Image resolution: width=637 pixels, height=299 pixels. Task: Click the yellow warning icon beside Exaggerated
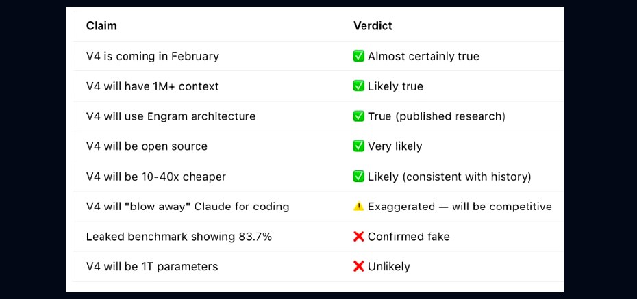(x=358, y=207)
